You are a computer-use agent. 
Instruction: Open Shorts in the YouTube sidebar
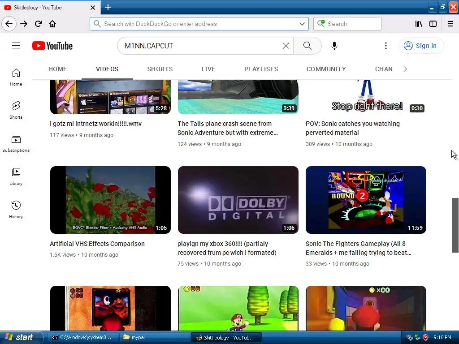[x=16, y=110]
